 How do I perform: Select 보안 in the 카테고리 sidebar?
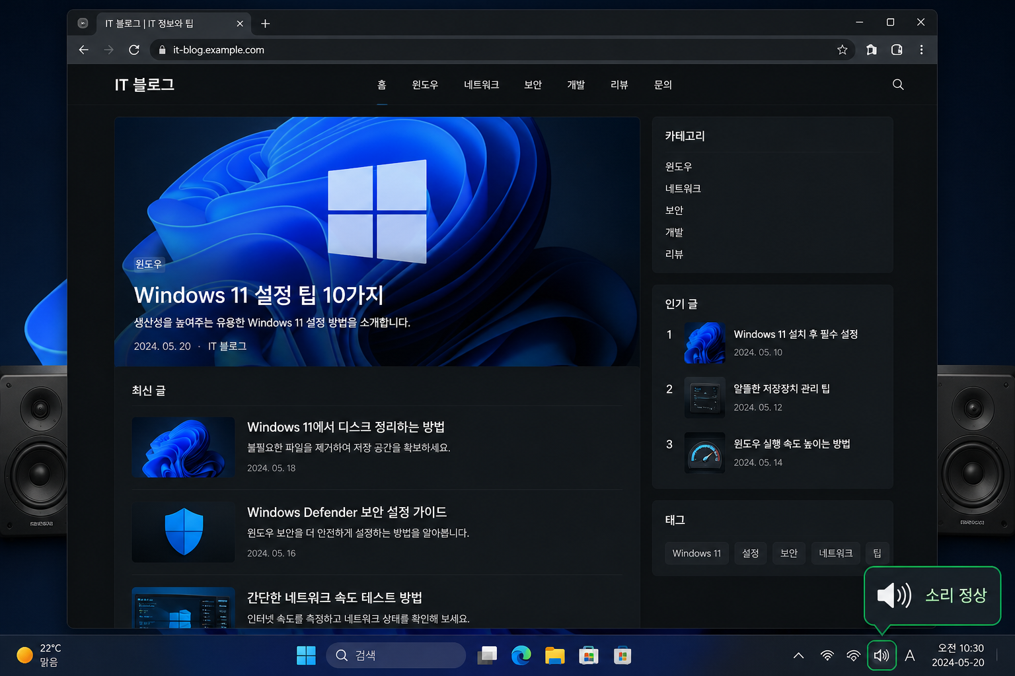point(674,211)
